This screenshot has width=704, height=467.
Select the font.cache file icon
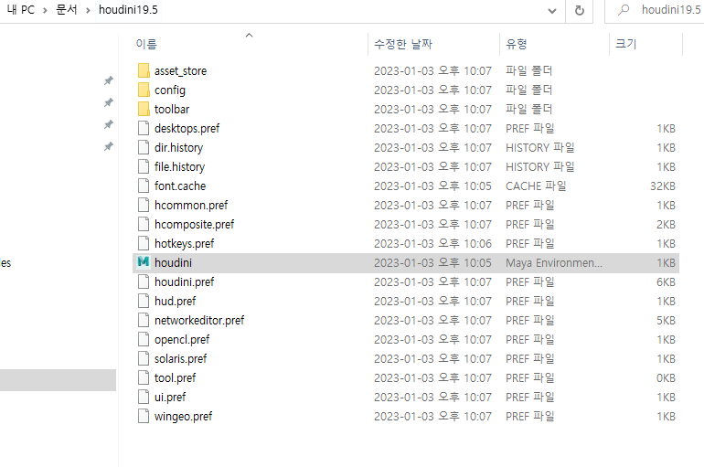pos(144,186)
